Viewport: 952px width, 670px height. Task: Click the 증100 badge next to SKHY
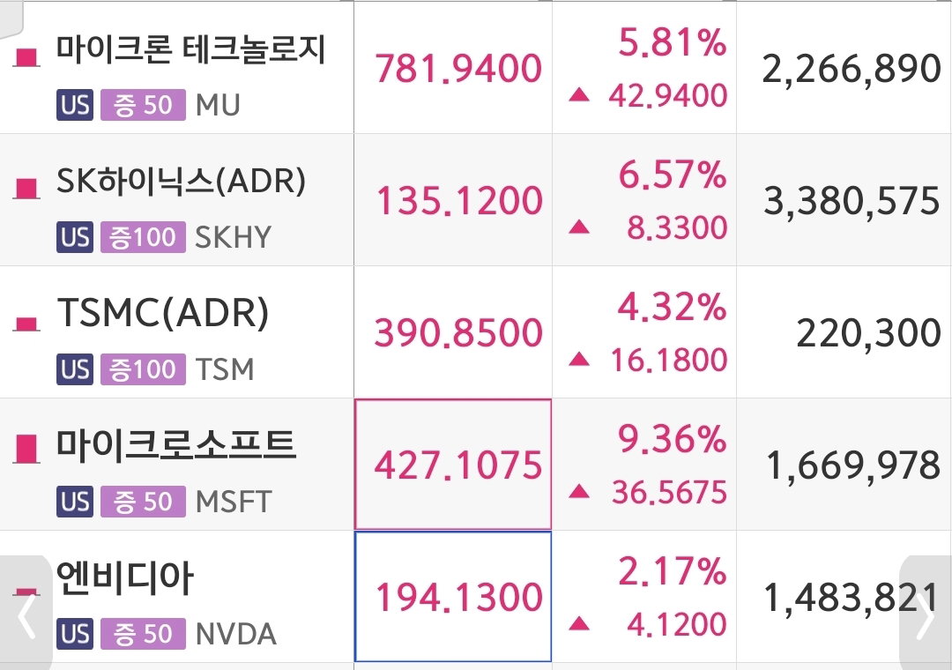click(x=144, y=237)
